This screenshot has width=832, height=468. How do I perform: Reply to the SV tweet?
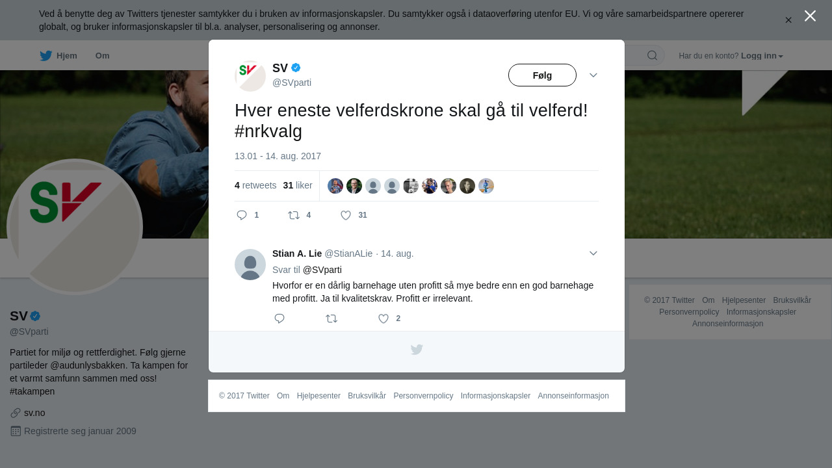248,215
